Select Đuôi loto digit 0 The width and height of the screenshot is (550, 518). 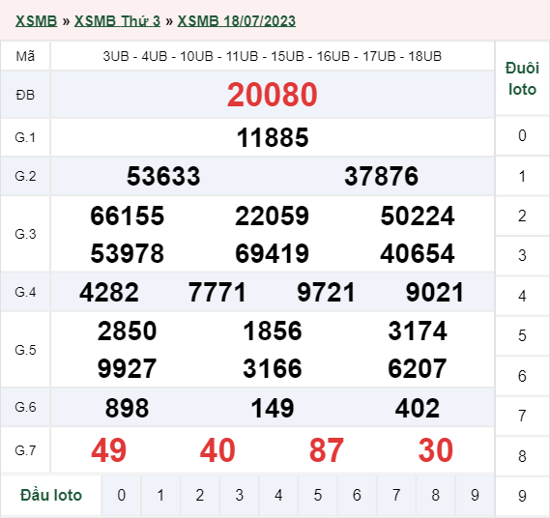522,135
